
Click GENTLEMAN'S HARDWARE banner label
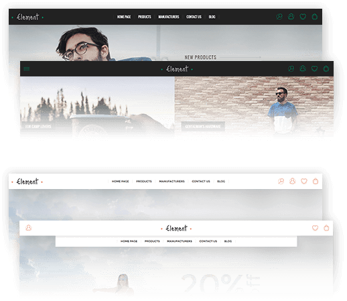pos(203,127)
